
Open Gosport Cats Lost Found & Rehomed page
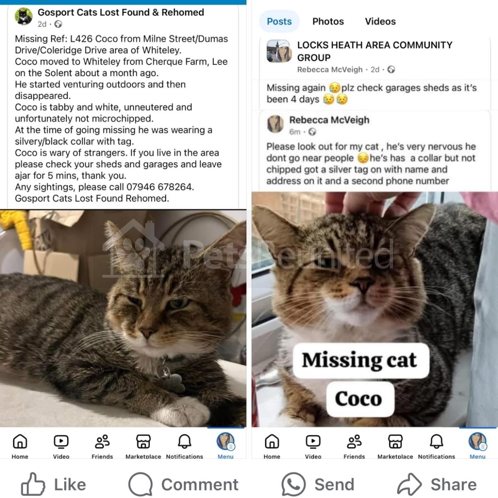click(x=121, y=12)
